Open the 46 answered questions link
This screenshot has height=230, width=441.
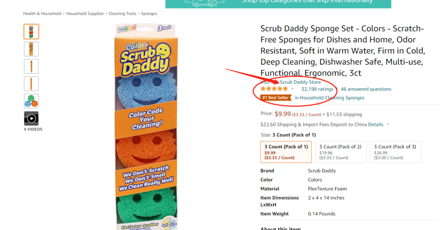[366, 89]
